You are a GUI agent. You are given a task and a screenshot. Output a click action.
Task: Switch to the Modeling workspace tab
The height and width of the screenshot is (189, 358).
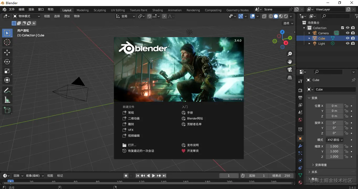coord(83,10)
